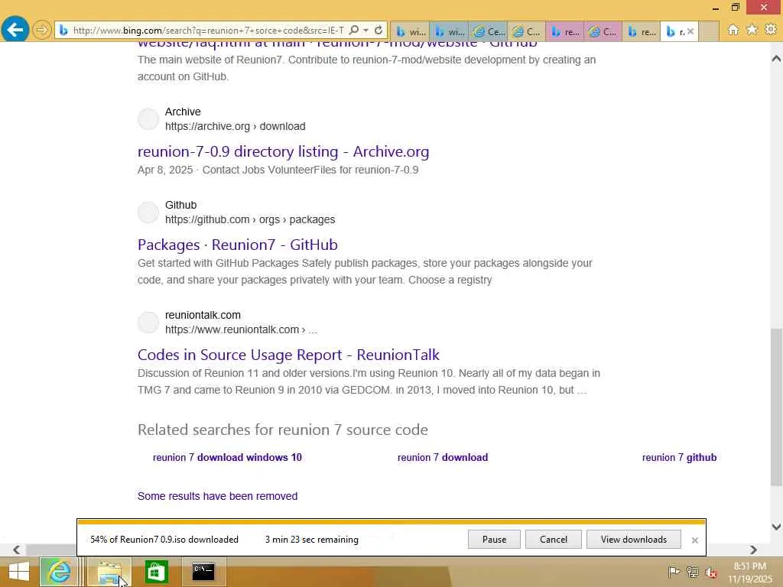Click the Action Center flag tray icon

pyautogui.click(x=674, y=572)
